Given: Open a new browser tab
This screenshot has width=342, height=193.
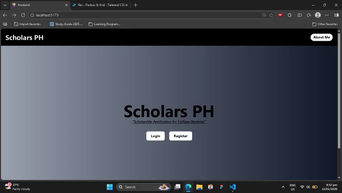Looking at the screenshot, I should click(x=135, y=5).
